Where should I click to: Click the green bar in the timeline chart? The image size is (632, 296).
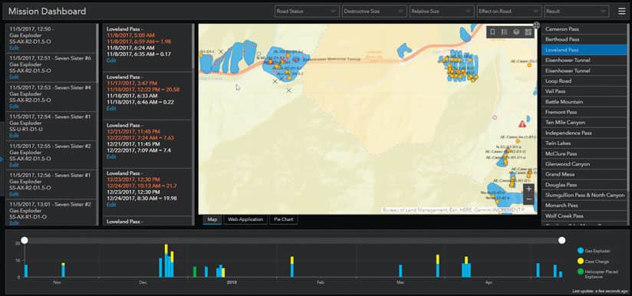(x=195, y=271)
